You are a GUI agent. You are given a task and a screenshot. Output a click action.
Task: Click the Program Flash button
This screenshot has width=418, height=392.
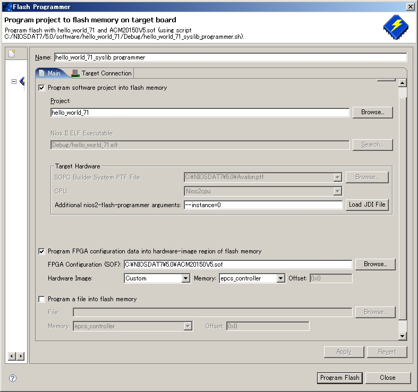pyautogui.click(x=339, y=378)
